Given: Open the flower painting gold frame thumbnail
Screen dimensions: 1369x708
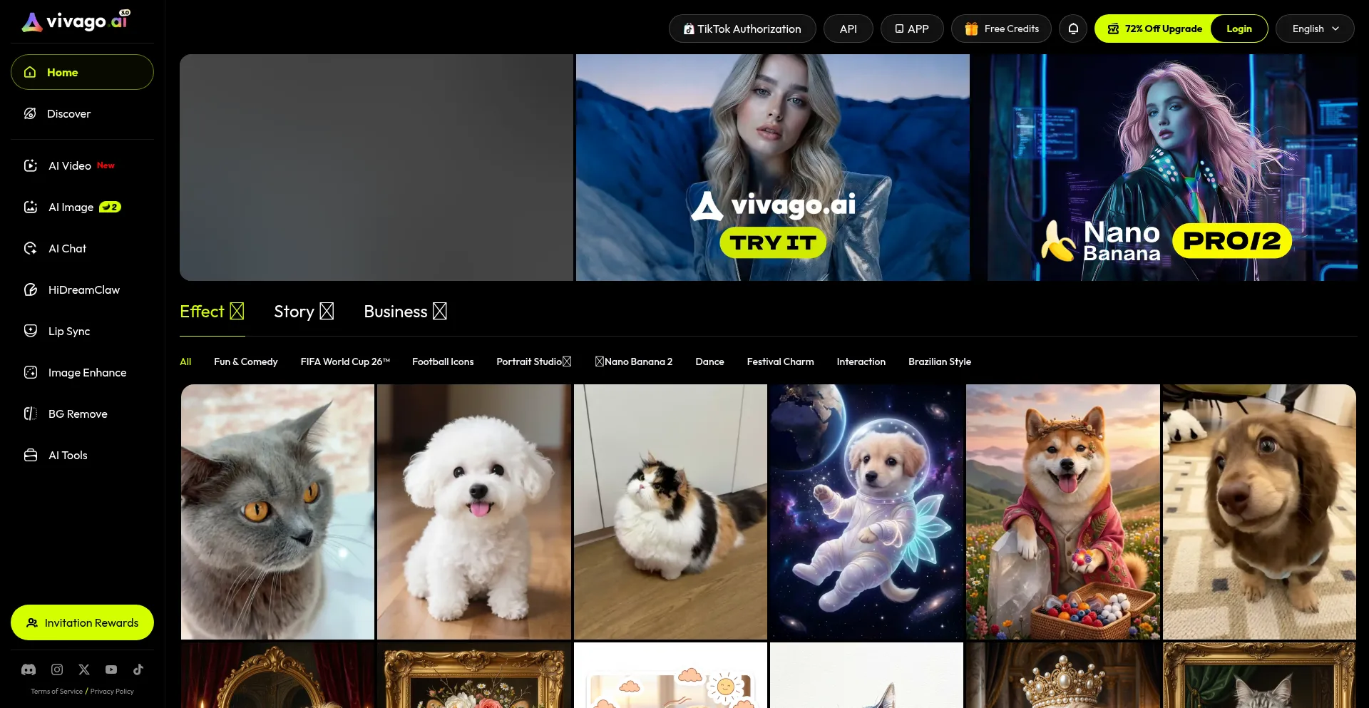Looking at the screenshot, I should pos(474,675).
